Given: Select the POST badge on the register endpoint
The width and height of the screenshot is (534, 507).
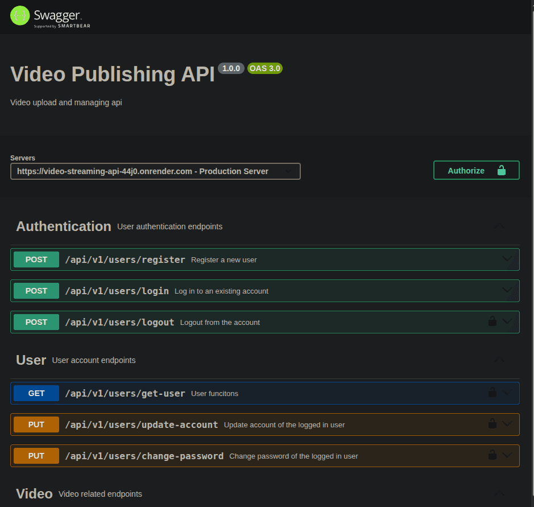Looking at the screenshot, I should (x=36, y=259).
